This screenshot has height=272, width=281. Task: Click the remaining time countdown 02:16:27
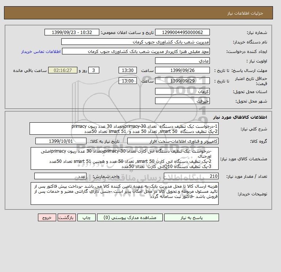(63, 70)
